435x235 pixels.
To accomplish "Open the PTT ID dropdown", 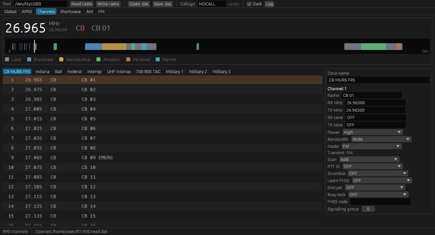I will [x=372, y=166].
